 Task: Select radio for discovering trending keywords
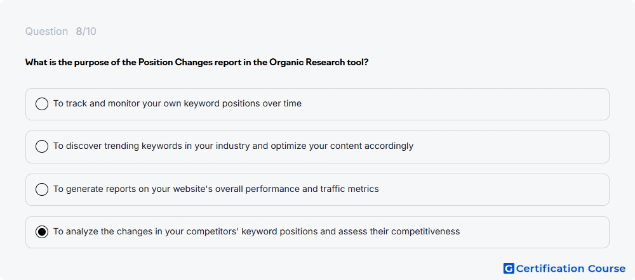pyautogui.click(x=42, y=146)
